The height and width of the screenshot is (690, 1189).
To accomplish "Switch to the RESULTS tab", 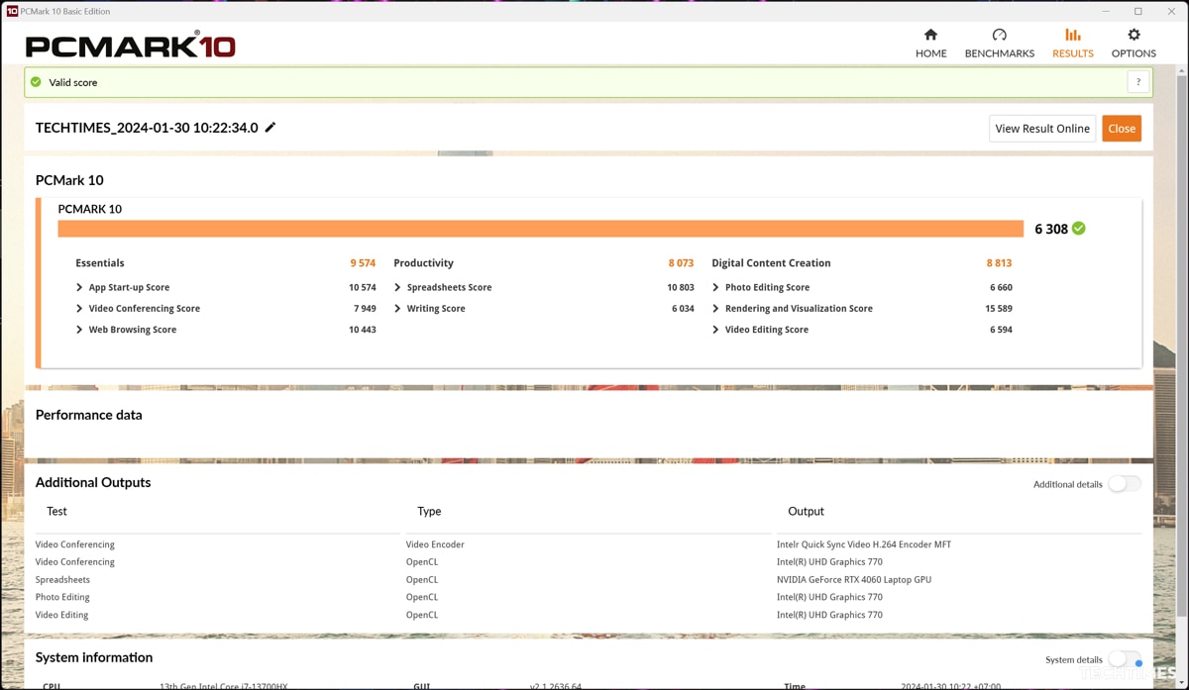I will [x=1072, y=44].
